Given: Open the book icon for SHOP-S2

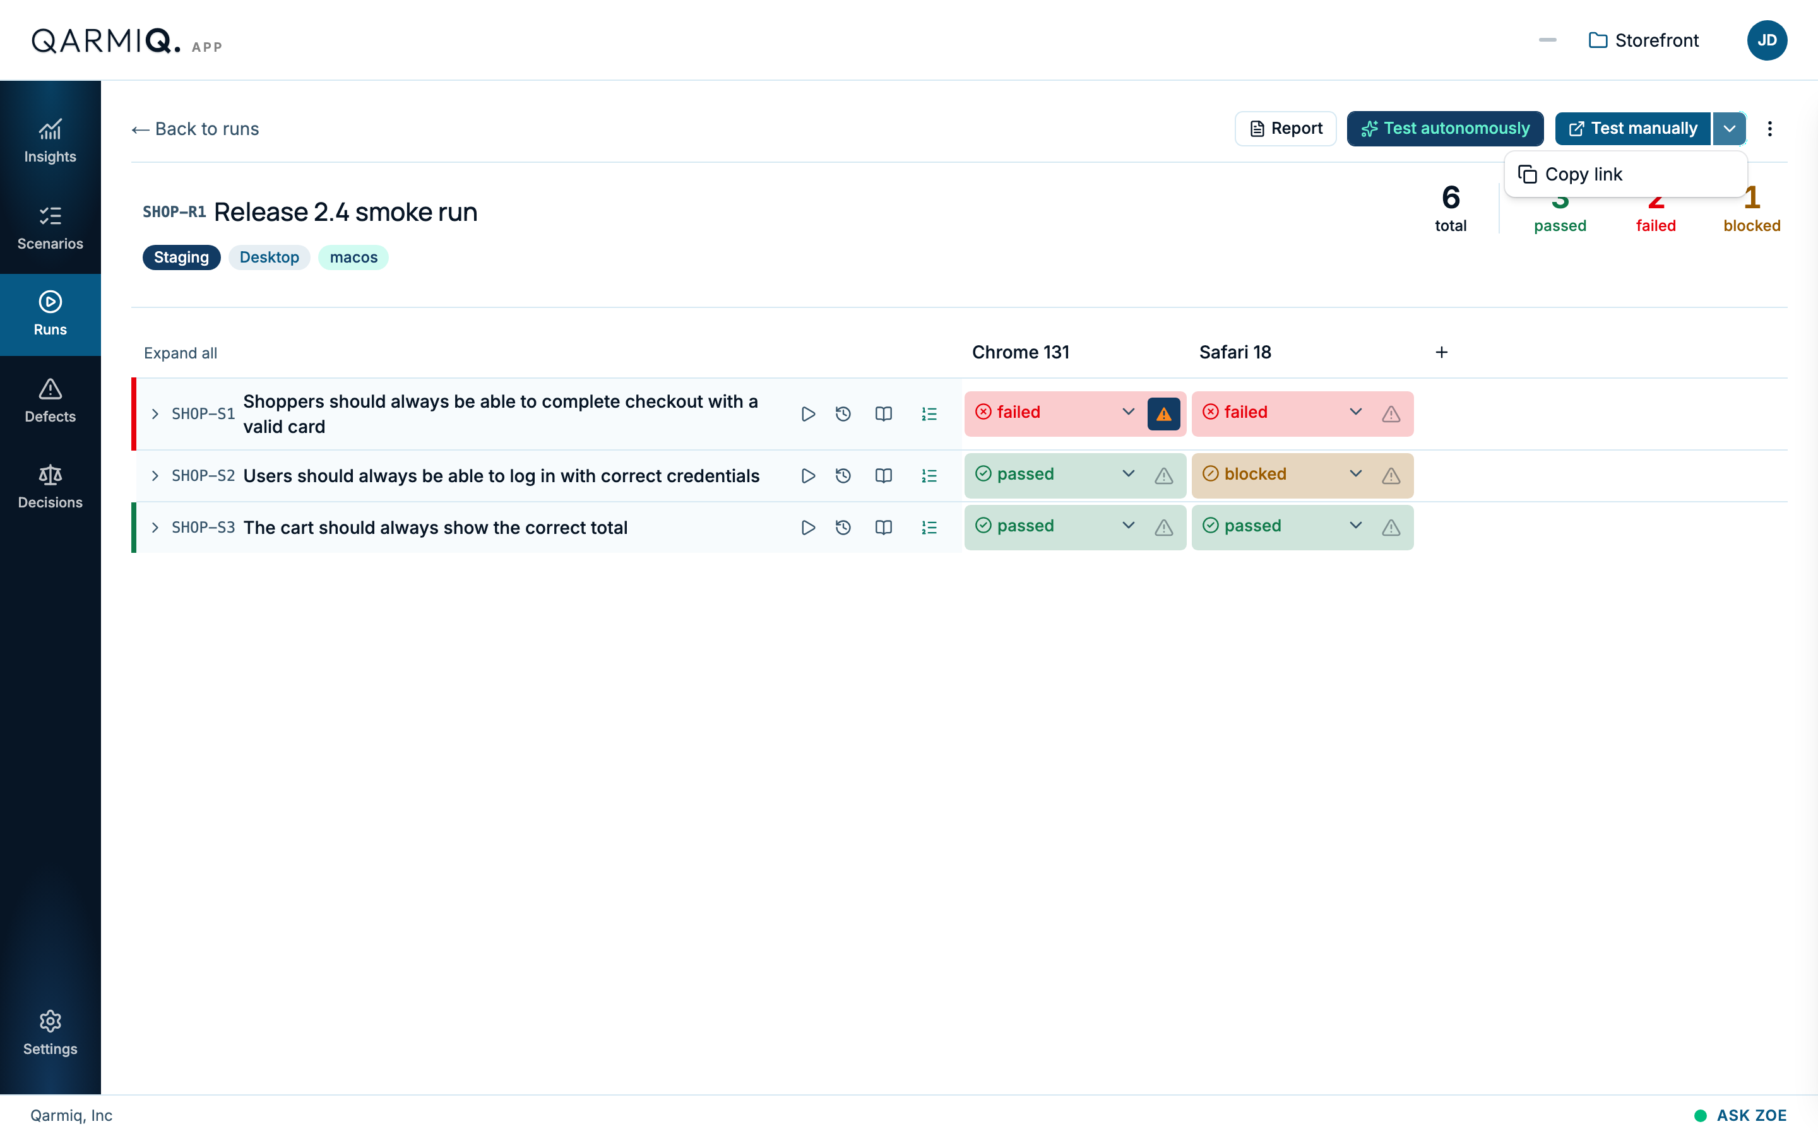Looking at the screenshot, I should 884,476.
